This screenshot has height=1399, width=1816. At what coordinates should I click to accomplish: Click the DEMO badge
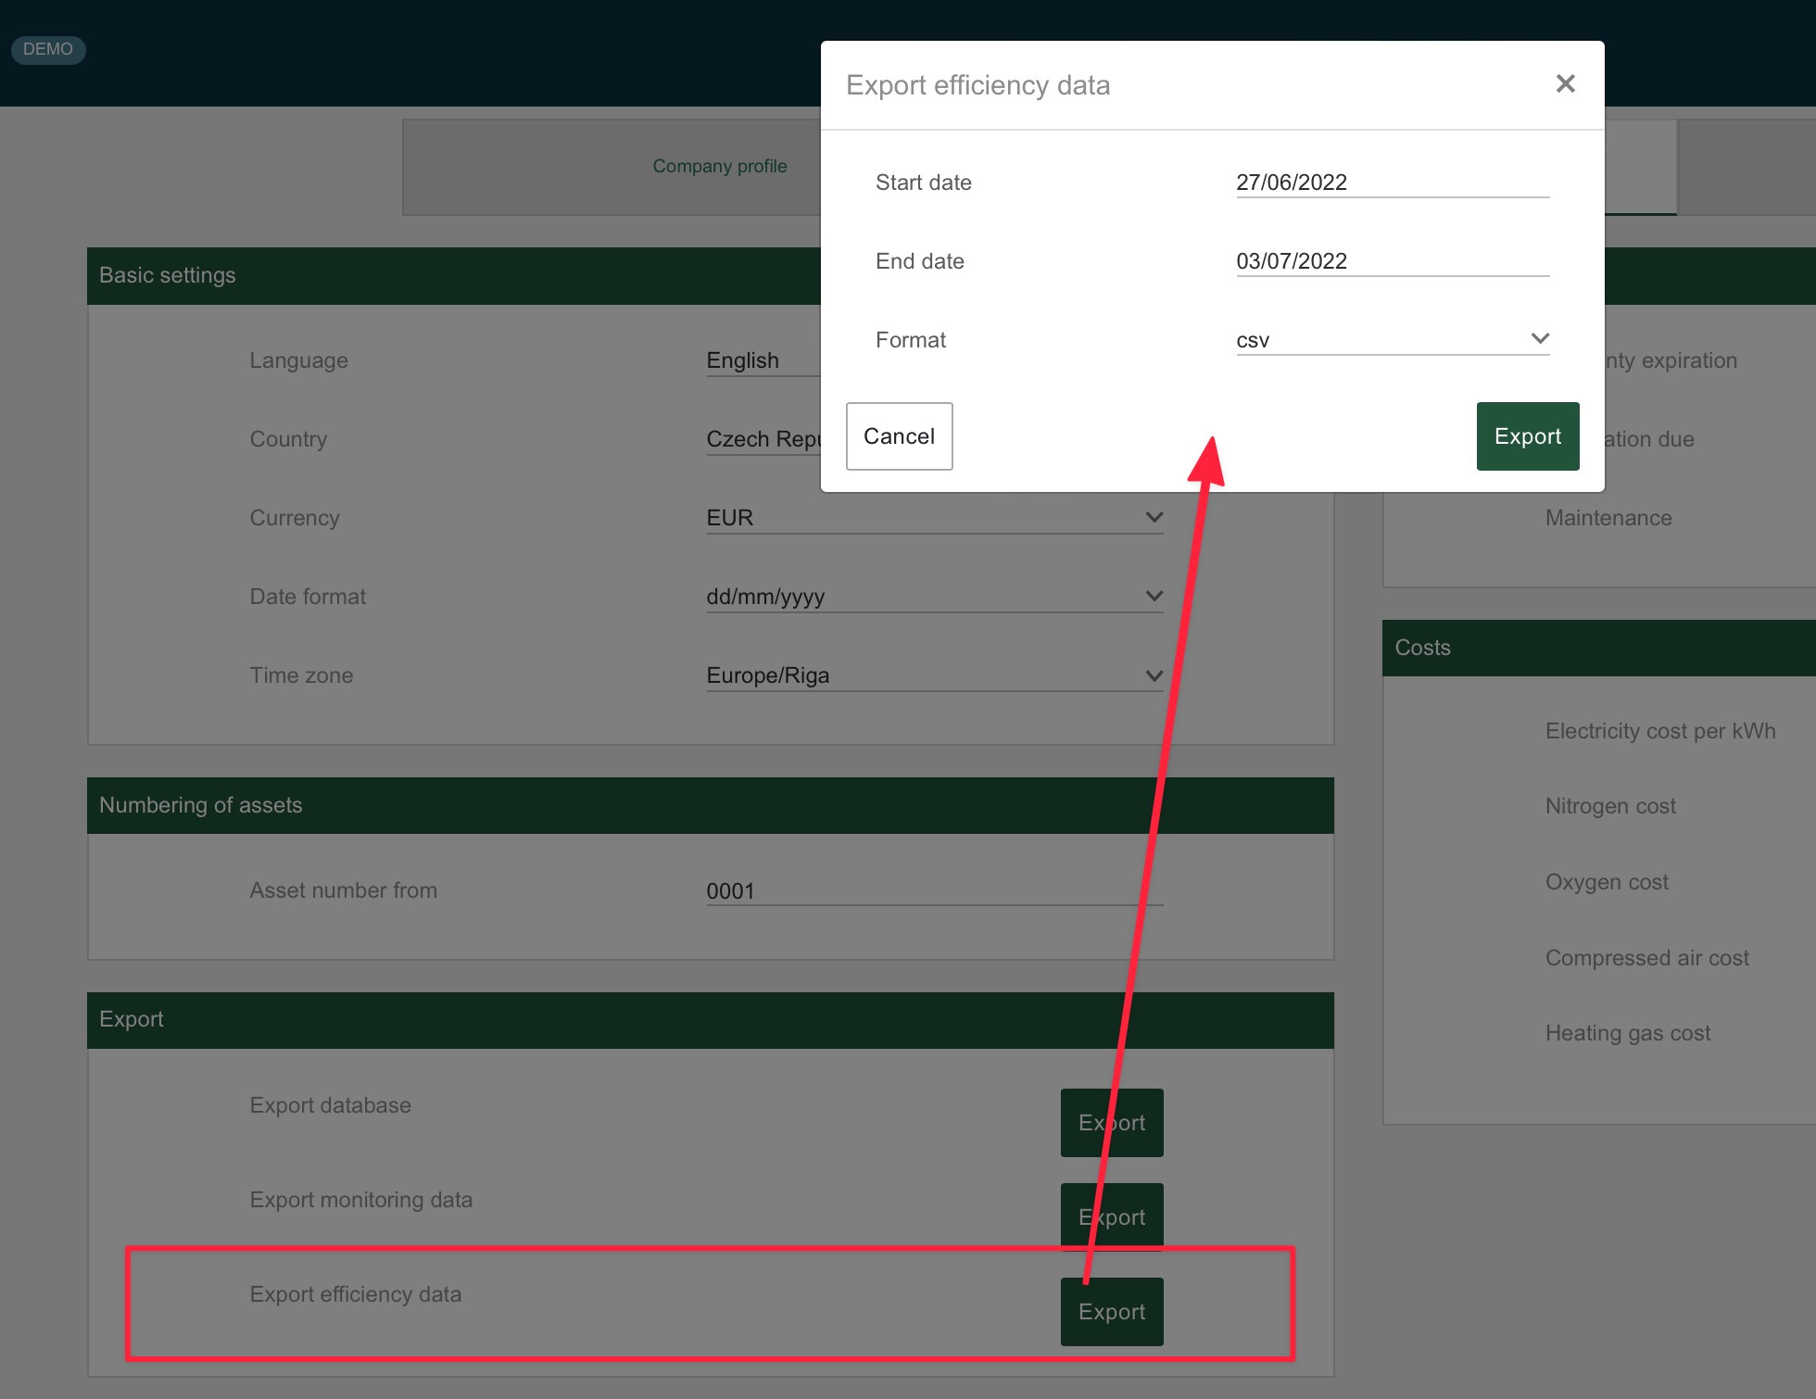48,49
